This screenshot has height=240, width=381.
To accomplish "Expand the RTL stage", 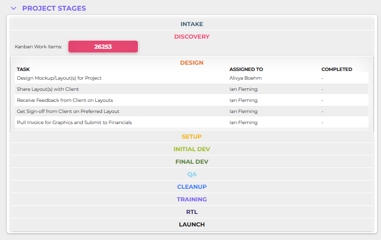I will [192, 212].
